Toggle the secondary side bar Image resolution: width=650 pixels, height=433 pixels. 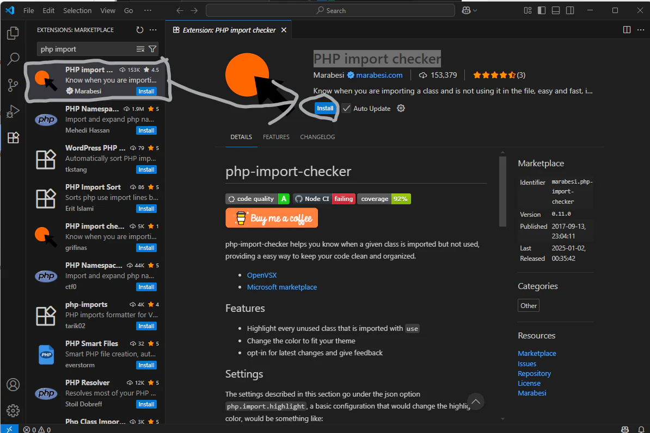point(570,10)
